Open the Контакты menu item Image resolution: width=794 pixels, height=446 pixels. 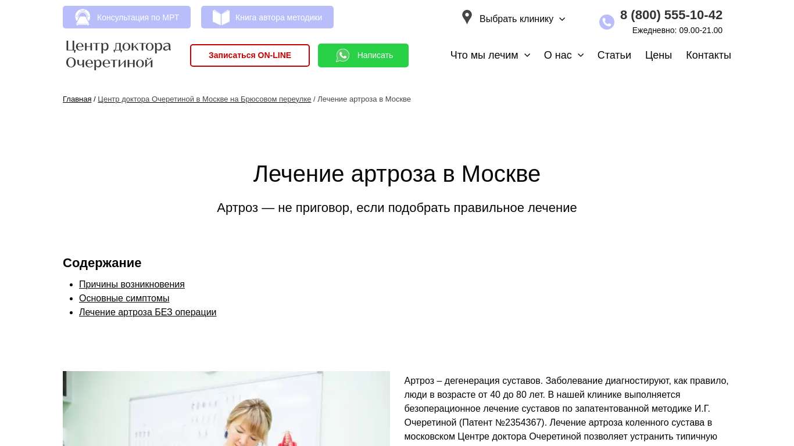click(708, 55)
